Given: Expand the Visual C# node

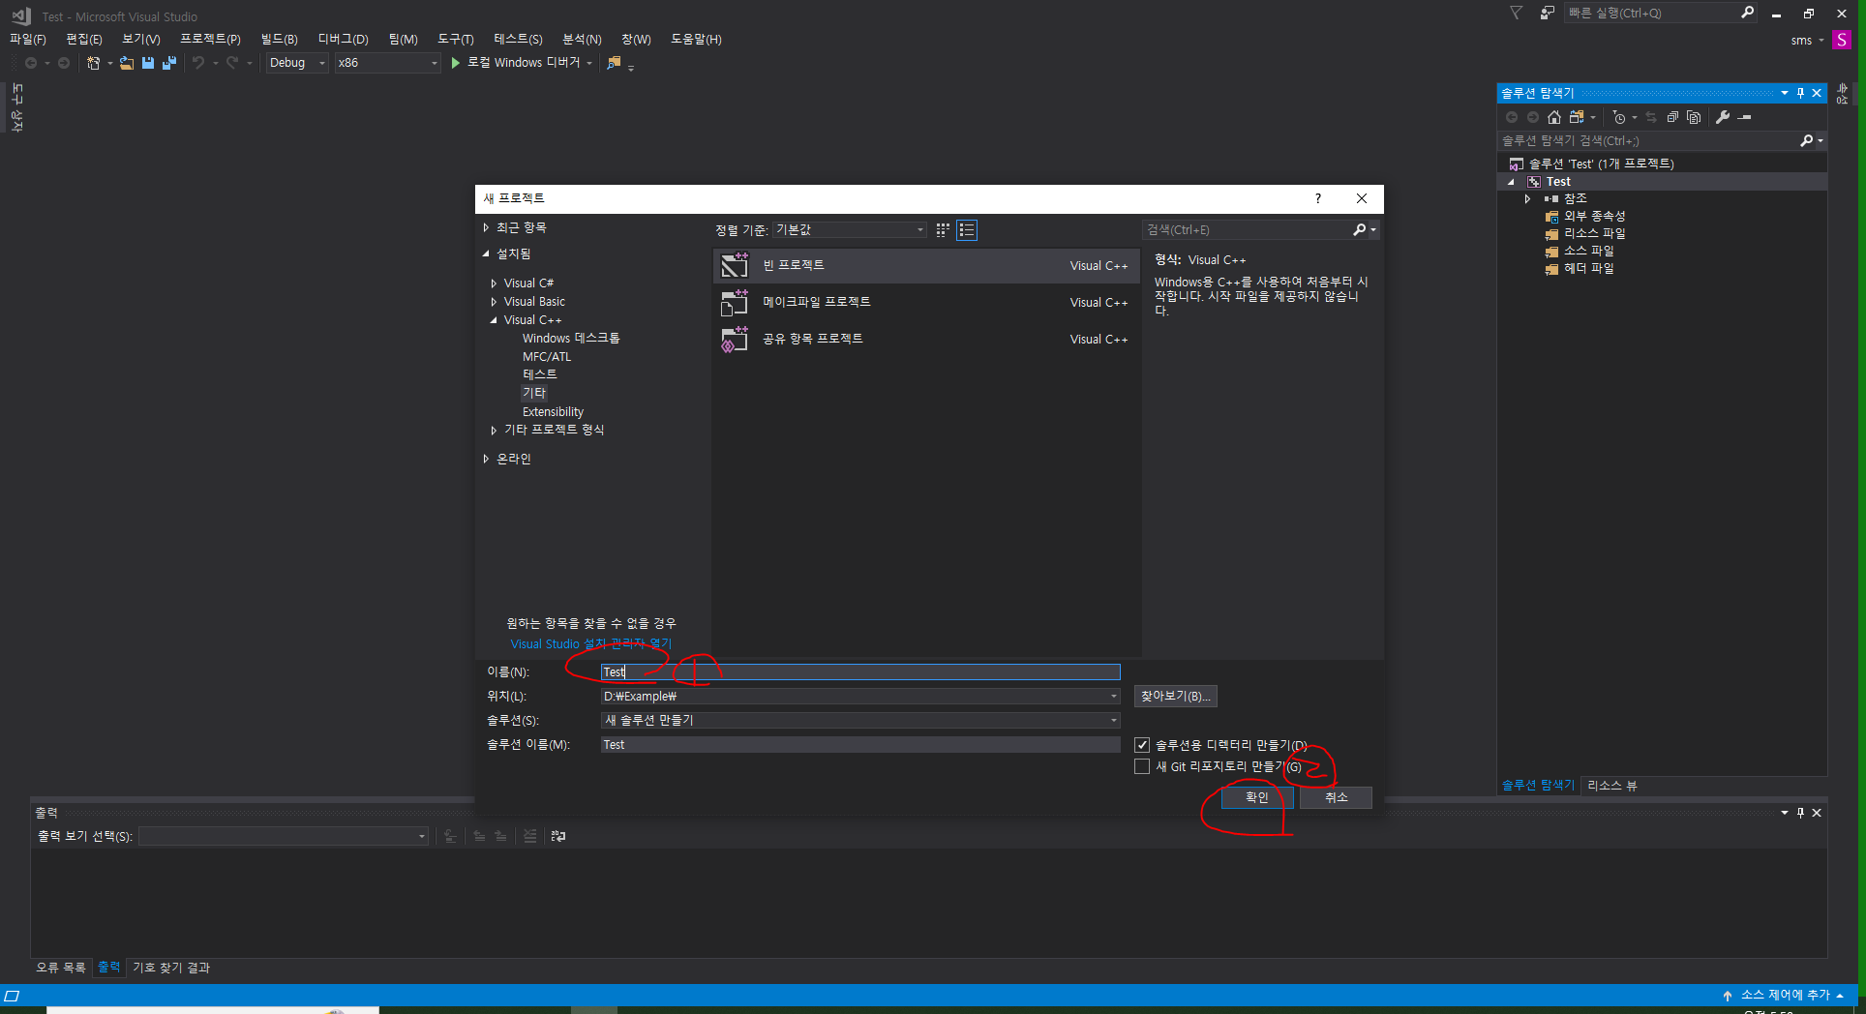Looking at the screenshot, I should (494, 283).
